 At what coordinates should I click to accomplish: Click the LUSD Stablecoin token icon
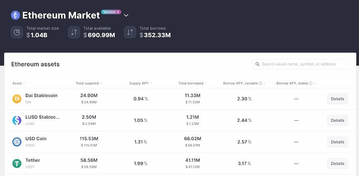(x=17, y=120)
